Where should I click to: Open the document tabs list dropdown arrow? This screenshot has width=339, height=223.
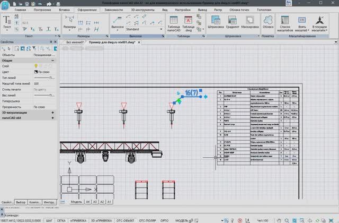[x=336, y=42]
